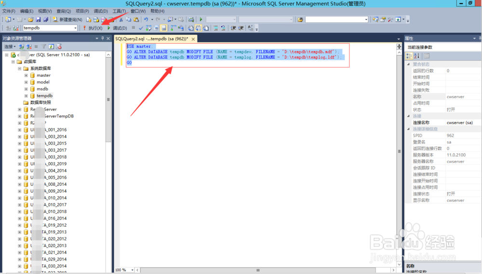Toggle include client statistics
Viewport: 482px width, 274px height.
181,28
